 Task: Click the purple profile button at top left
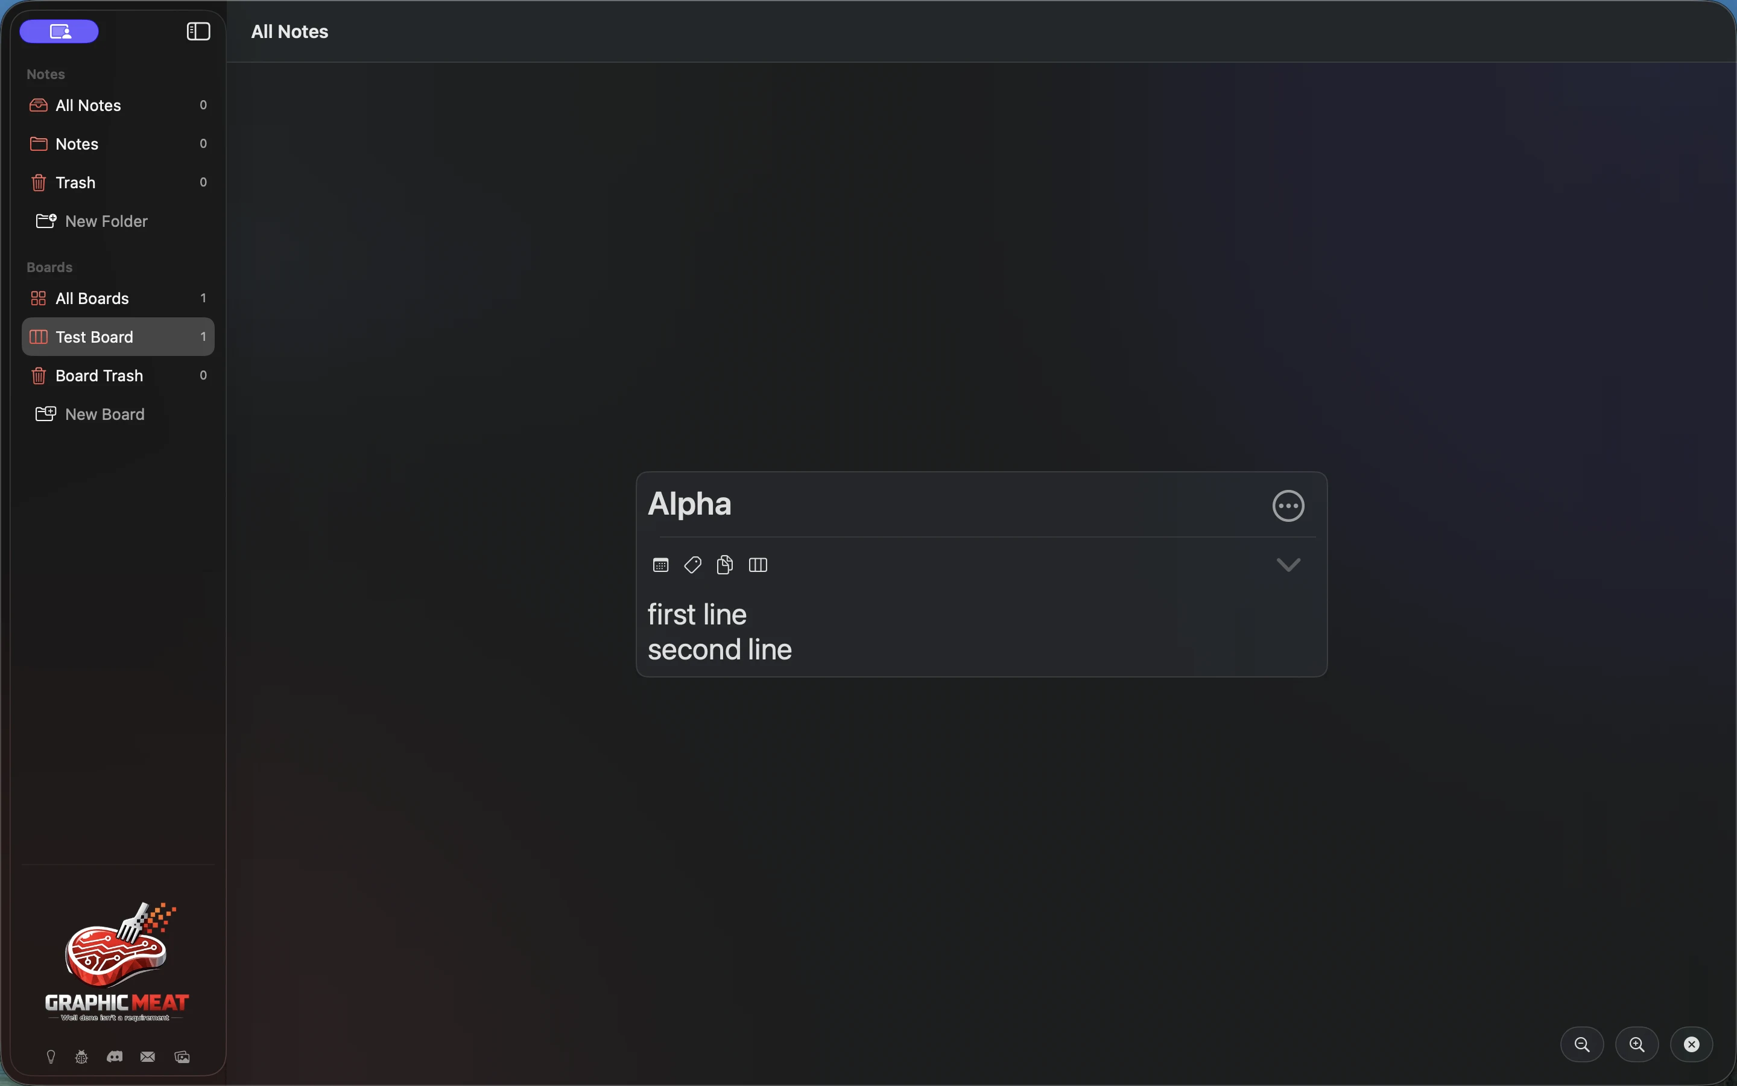[x=59, y=31]
